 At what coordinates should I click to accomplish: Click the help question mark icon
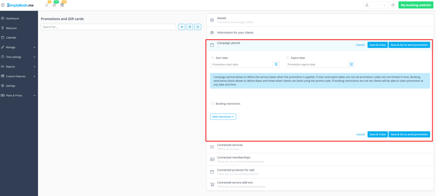393,5
